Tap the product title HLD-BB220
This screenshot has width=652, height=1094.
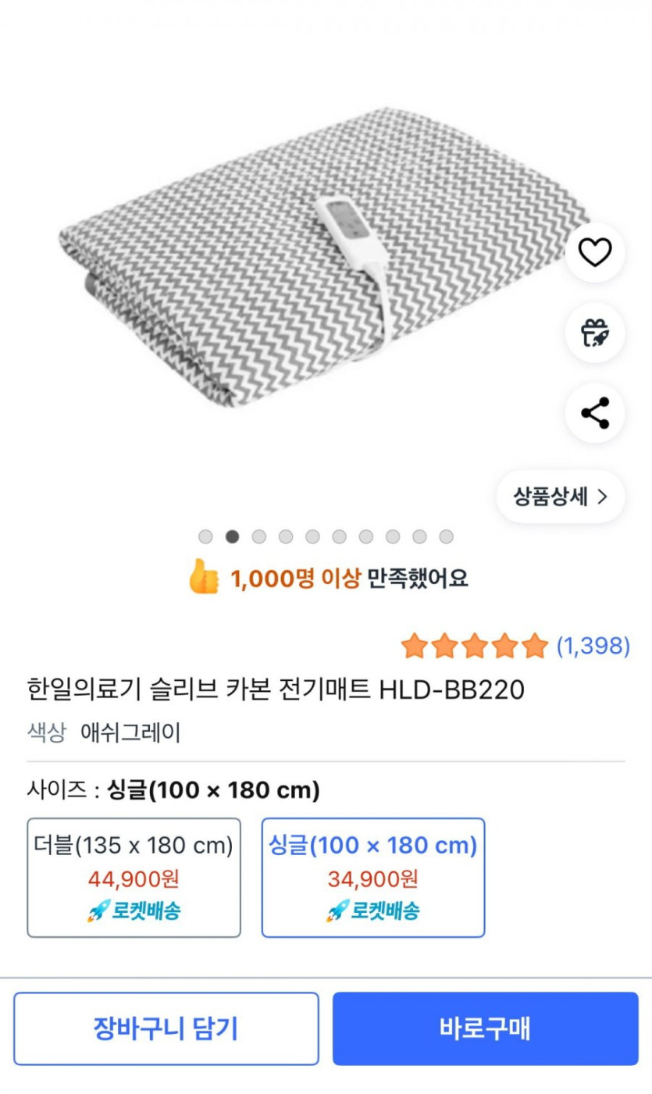click(276, 690)
